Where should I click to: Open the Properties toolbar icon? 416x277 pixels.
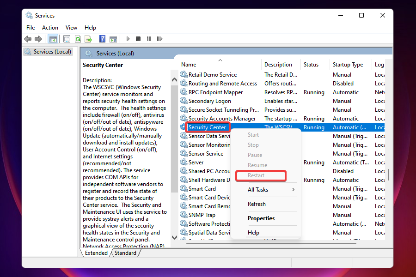[x=67, y=39]
